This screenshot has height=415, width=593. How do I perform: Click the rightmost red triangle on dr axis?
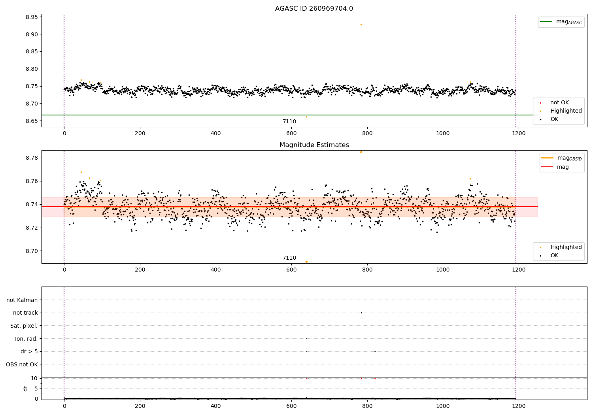375,378
